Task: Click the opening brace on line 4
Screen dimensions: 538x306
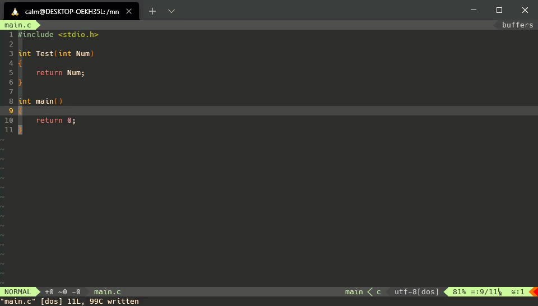Action: click(x=20, y=63)
